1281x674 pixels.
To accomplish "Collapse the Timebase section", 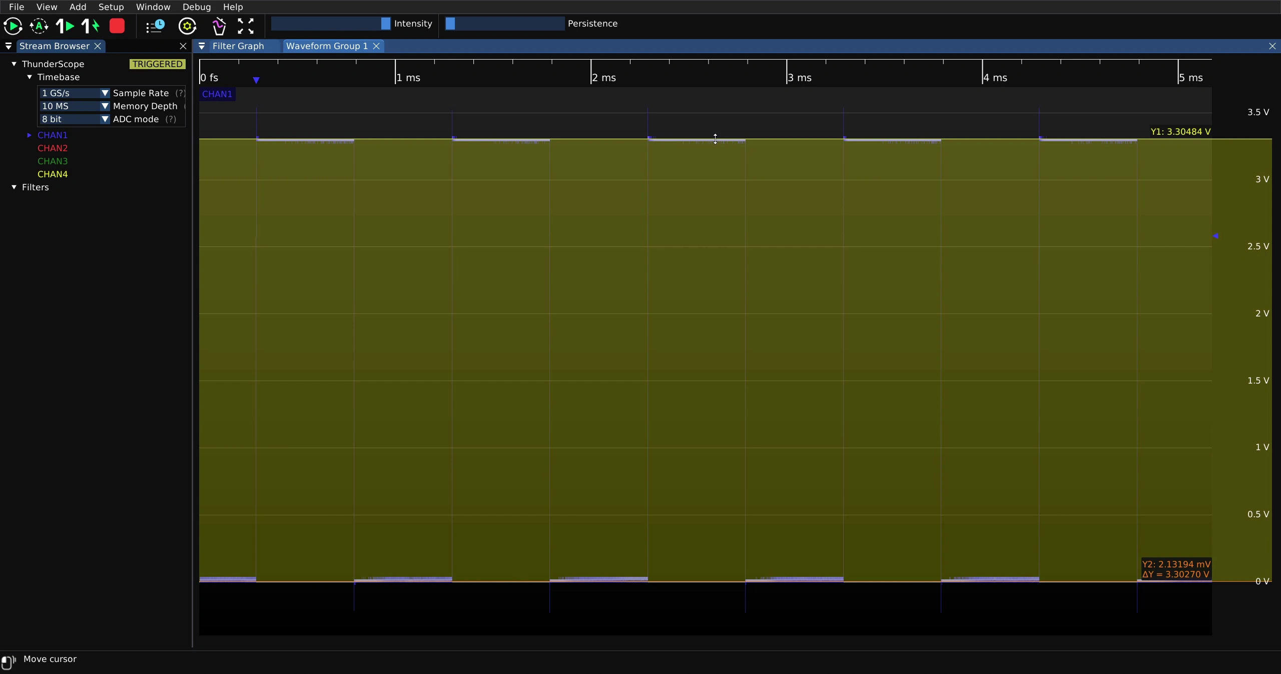I will point(30,77).
